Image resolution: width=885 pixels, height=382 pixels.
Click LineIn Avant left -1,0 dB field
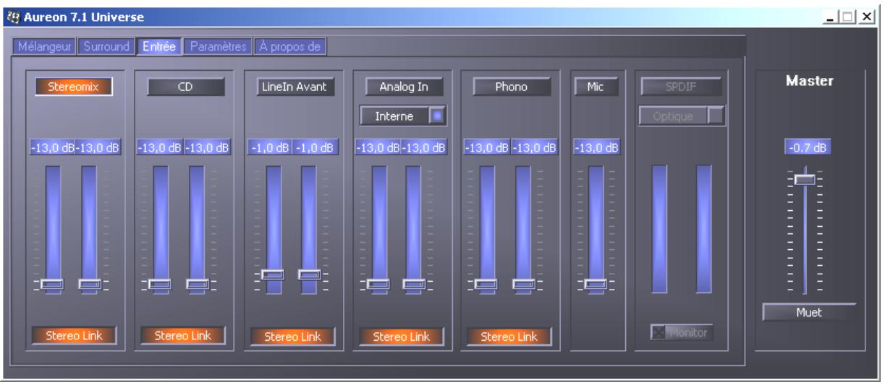(x=269, y=148)
